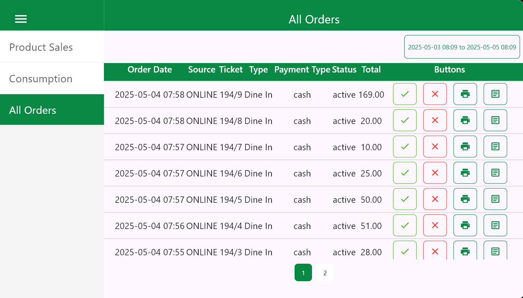Open the hamburger menu

21,19
